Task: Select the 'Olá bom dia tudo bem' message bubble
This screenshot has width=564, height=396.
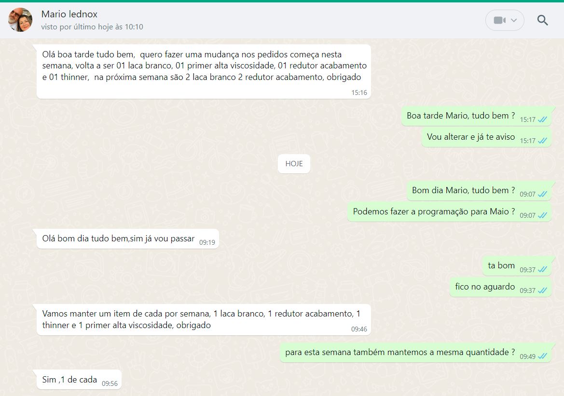Action: pos(118,238)
